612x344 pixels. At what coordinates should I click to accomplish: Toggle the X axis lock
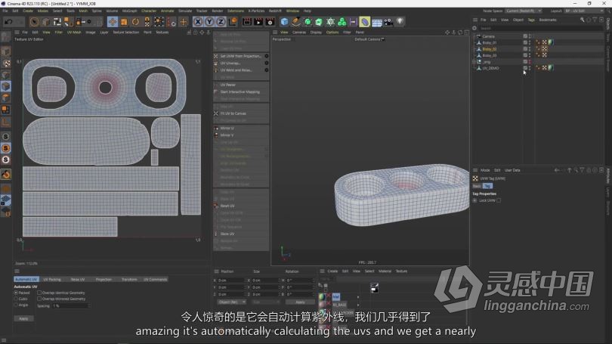coord(198,22)
